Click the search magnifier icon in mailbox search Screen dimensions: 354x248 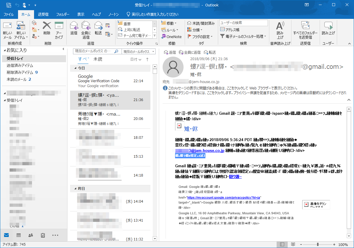[x=116, y=51]
